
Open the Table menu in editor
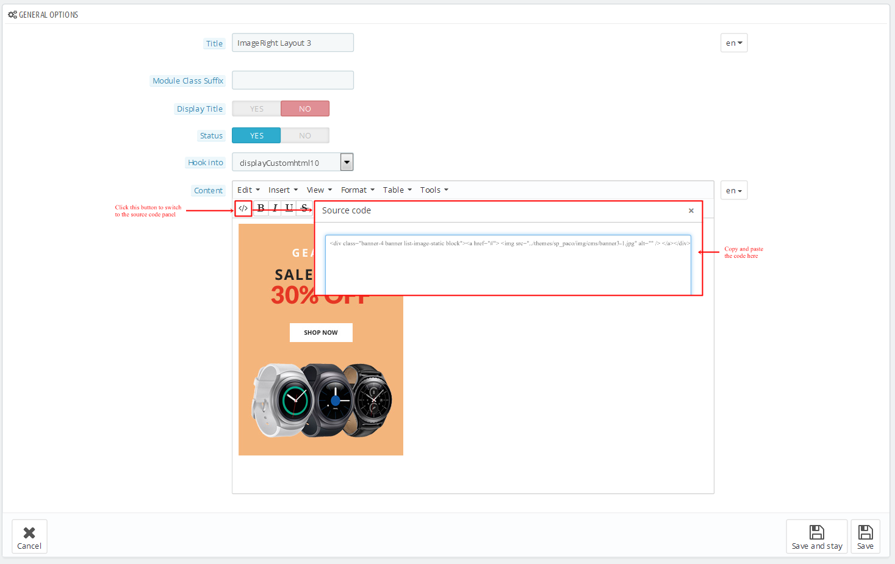pyautogui.click(x=397, y=190)
